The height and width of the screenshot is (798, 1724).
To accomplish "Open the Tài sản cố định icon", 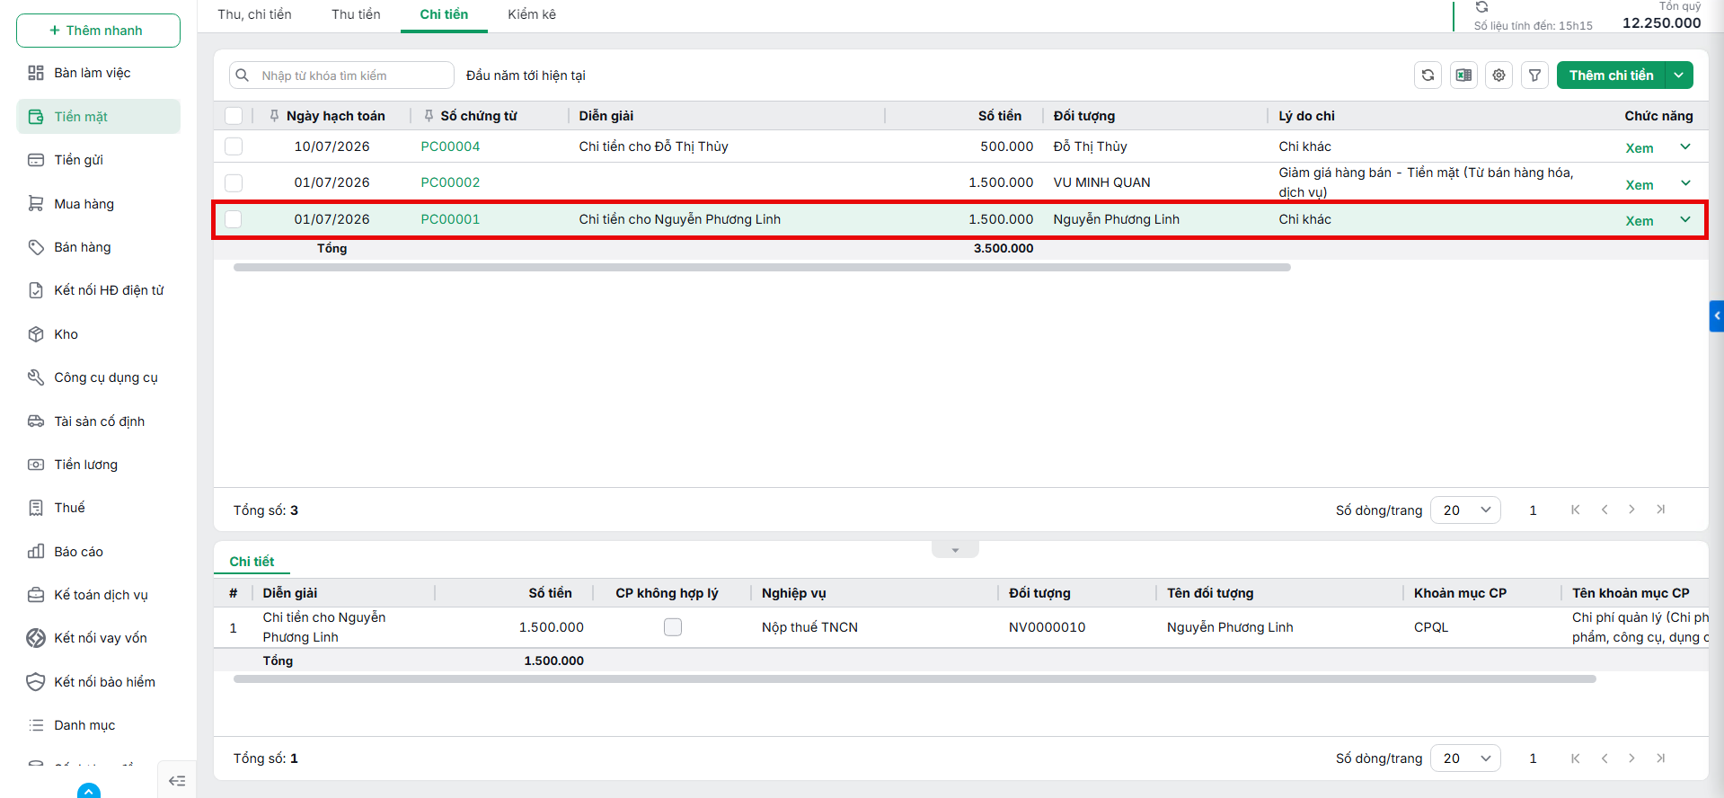I will (36, 421).
